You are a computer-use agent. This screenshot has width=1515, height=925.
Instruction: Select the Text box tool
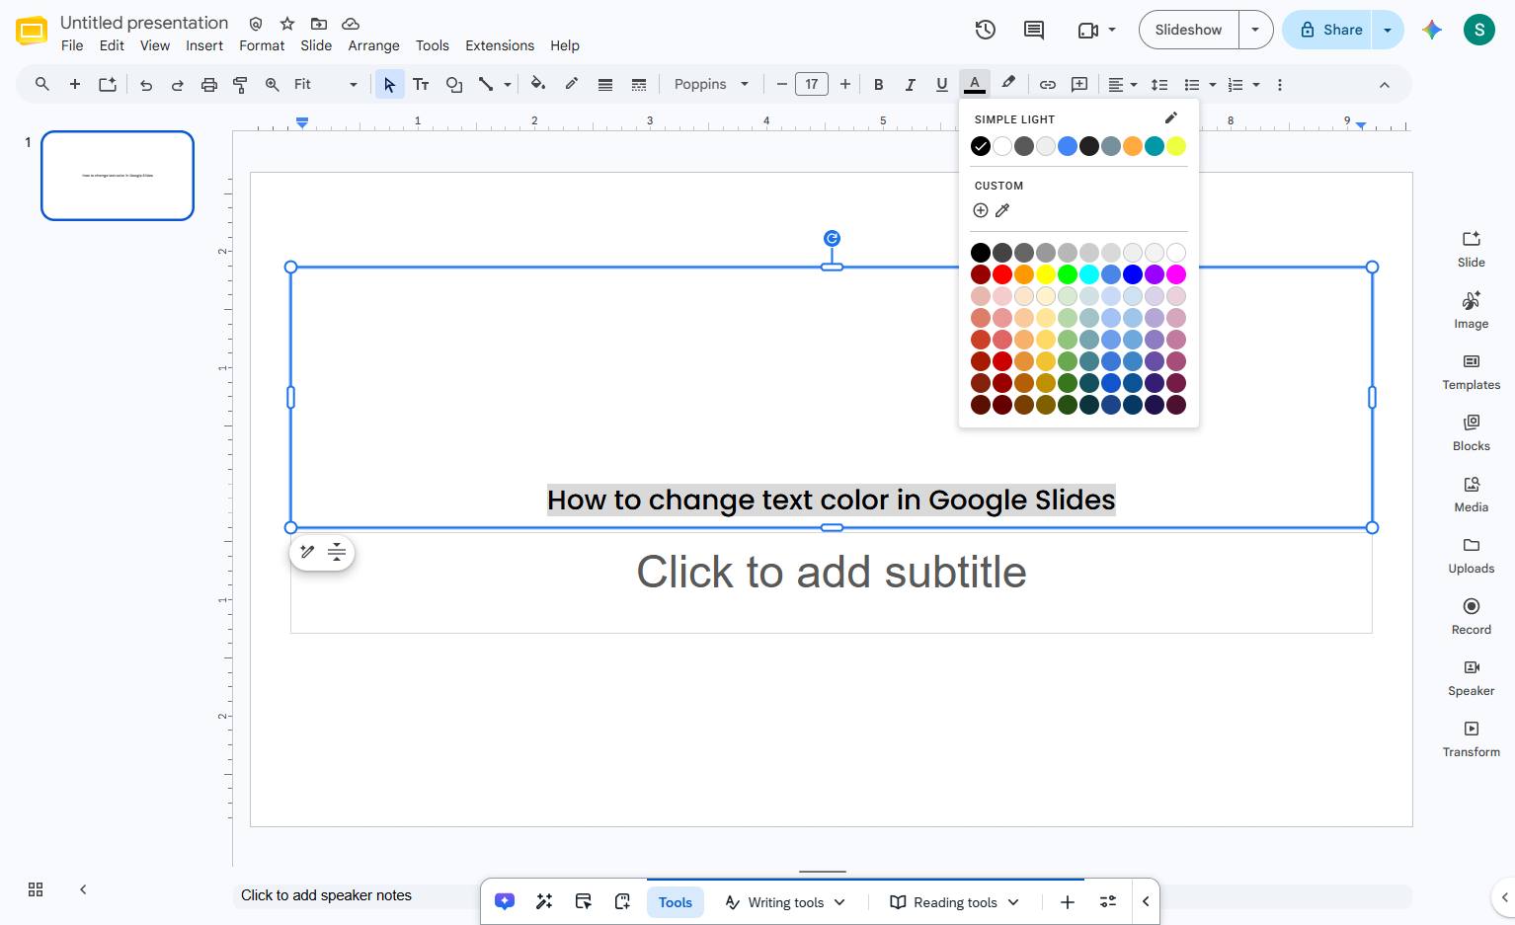(421, 85)
